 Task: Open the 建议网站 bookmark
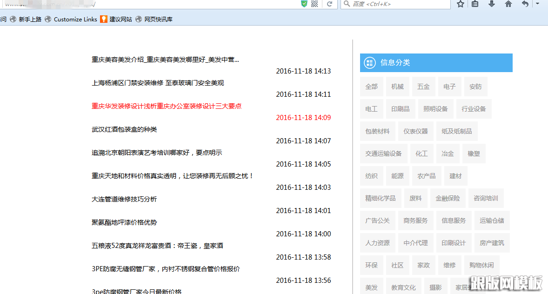point(116,19)
